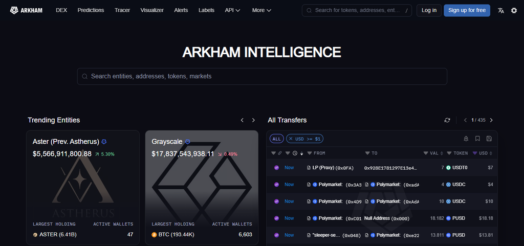Click the verified badge next to Grayscale

point(187,142)
